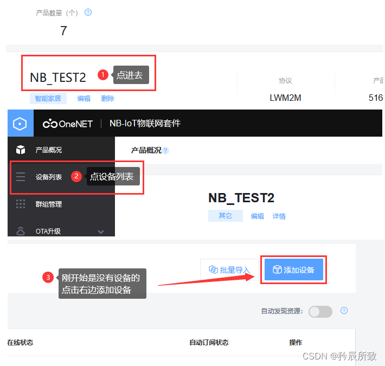Click the 设备列表 list icon
The image size is (385, 366).
pos(21,177)
